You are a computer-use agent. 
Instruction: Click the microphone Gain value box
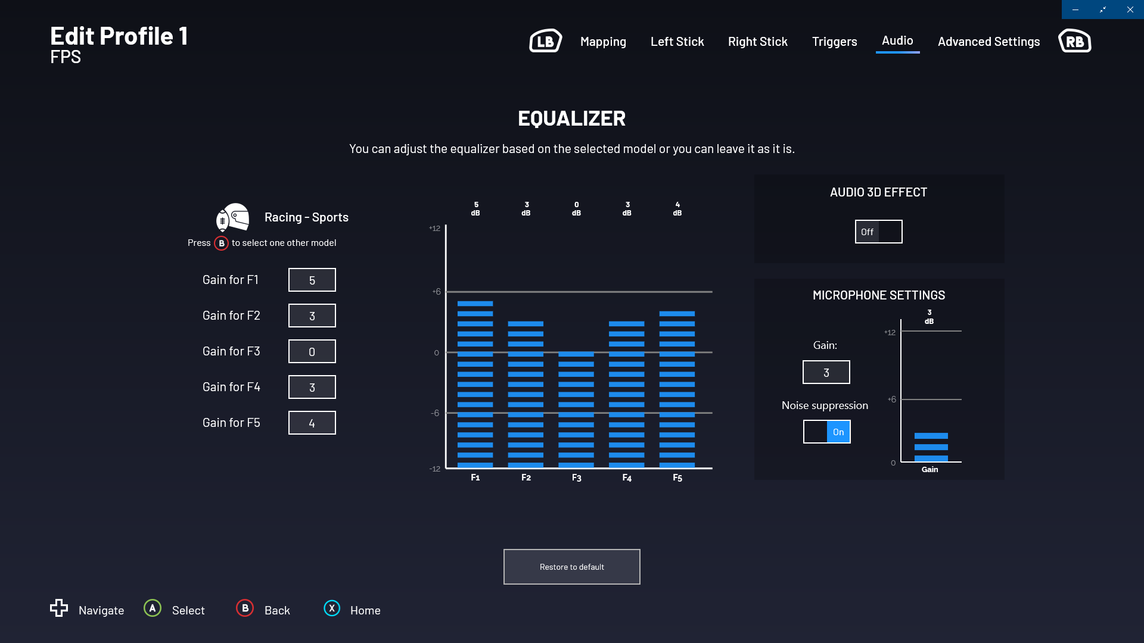(x=826, y=372)
